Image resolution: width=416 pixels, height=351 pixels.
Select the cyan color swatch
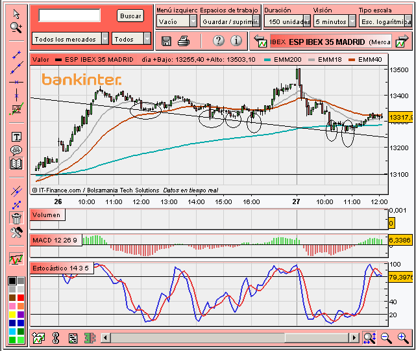[12, 331]
